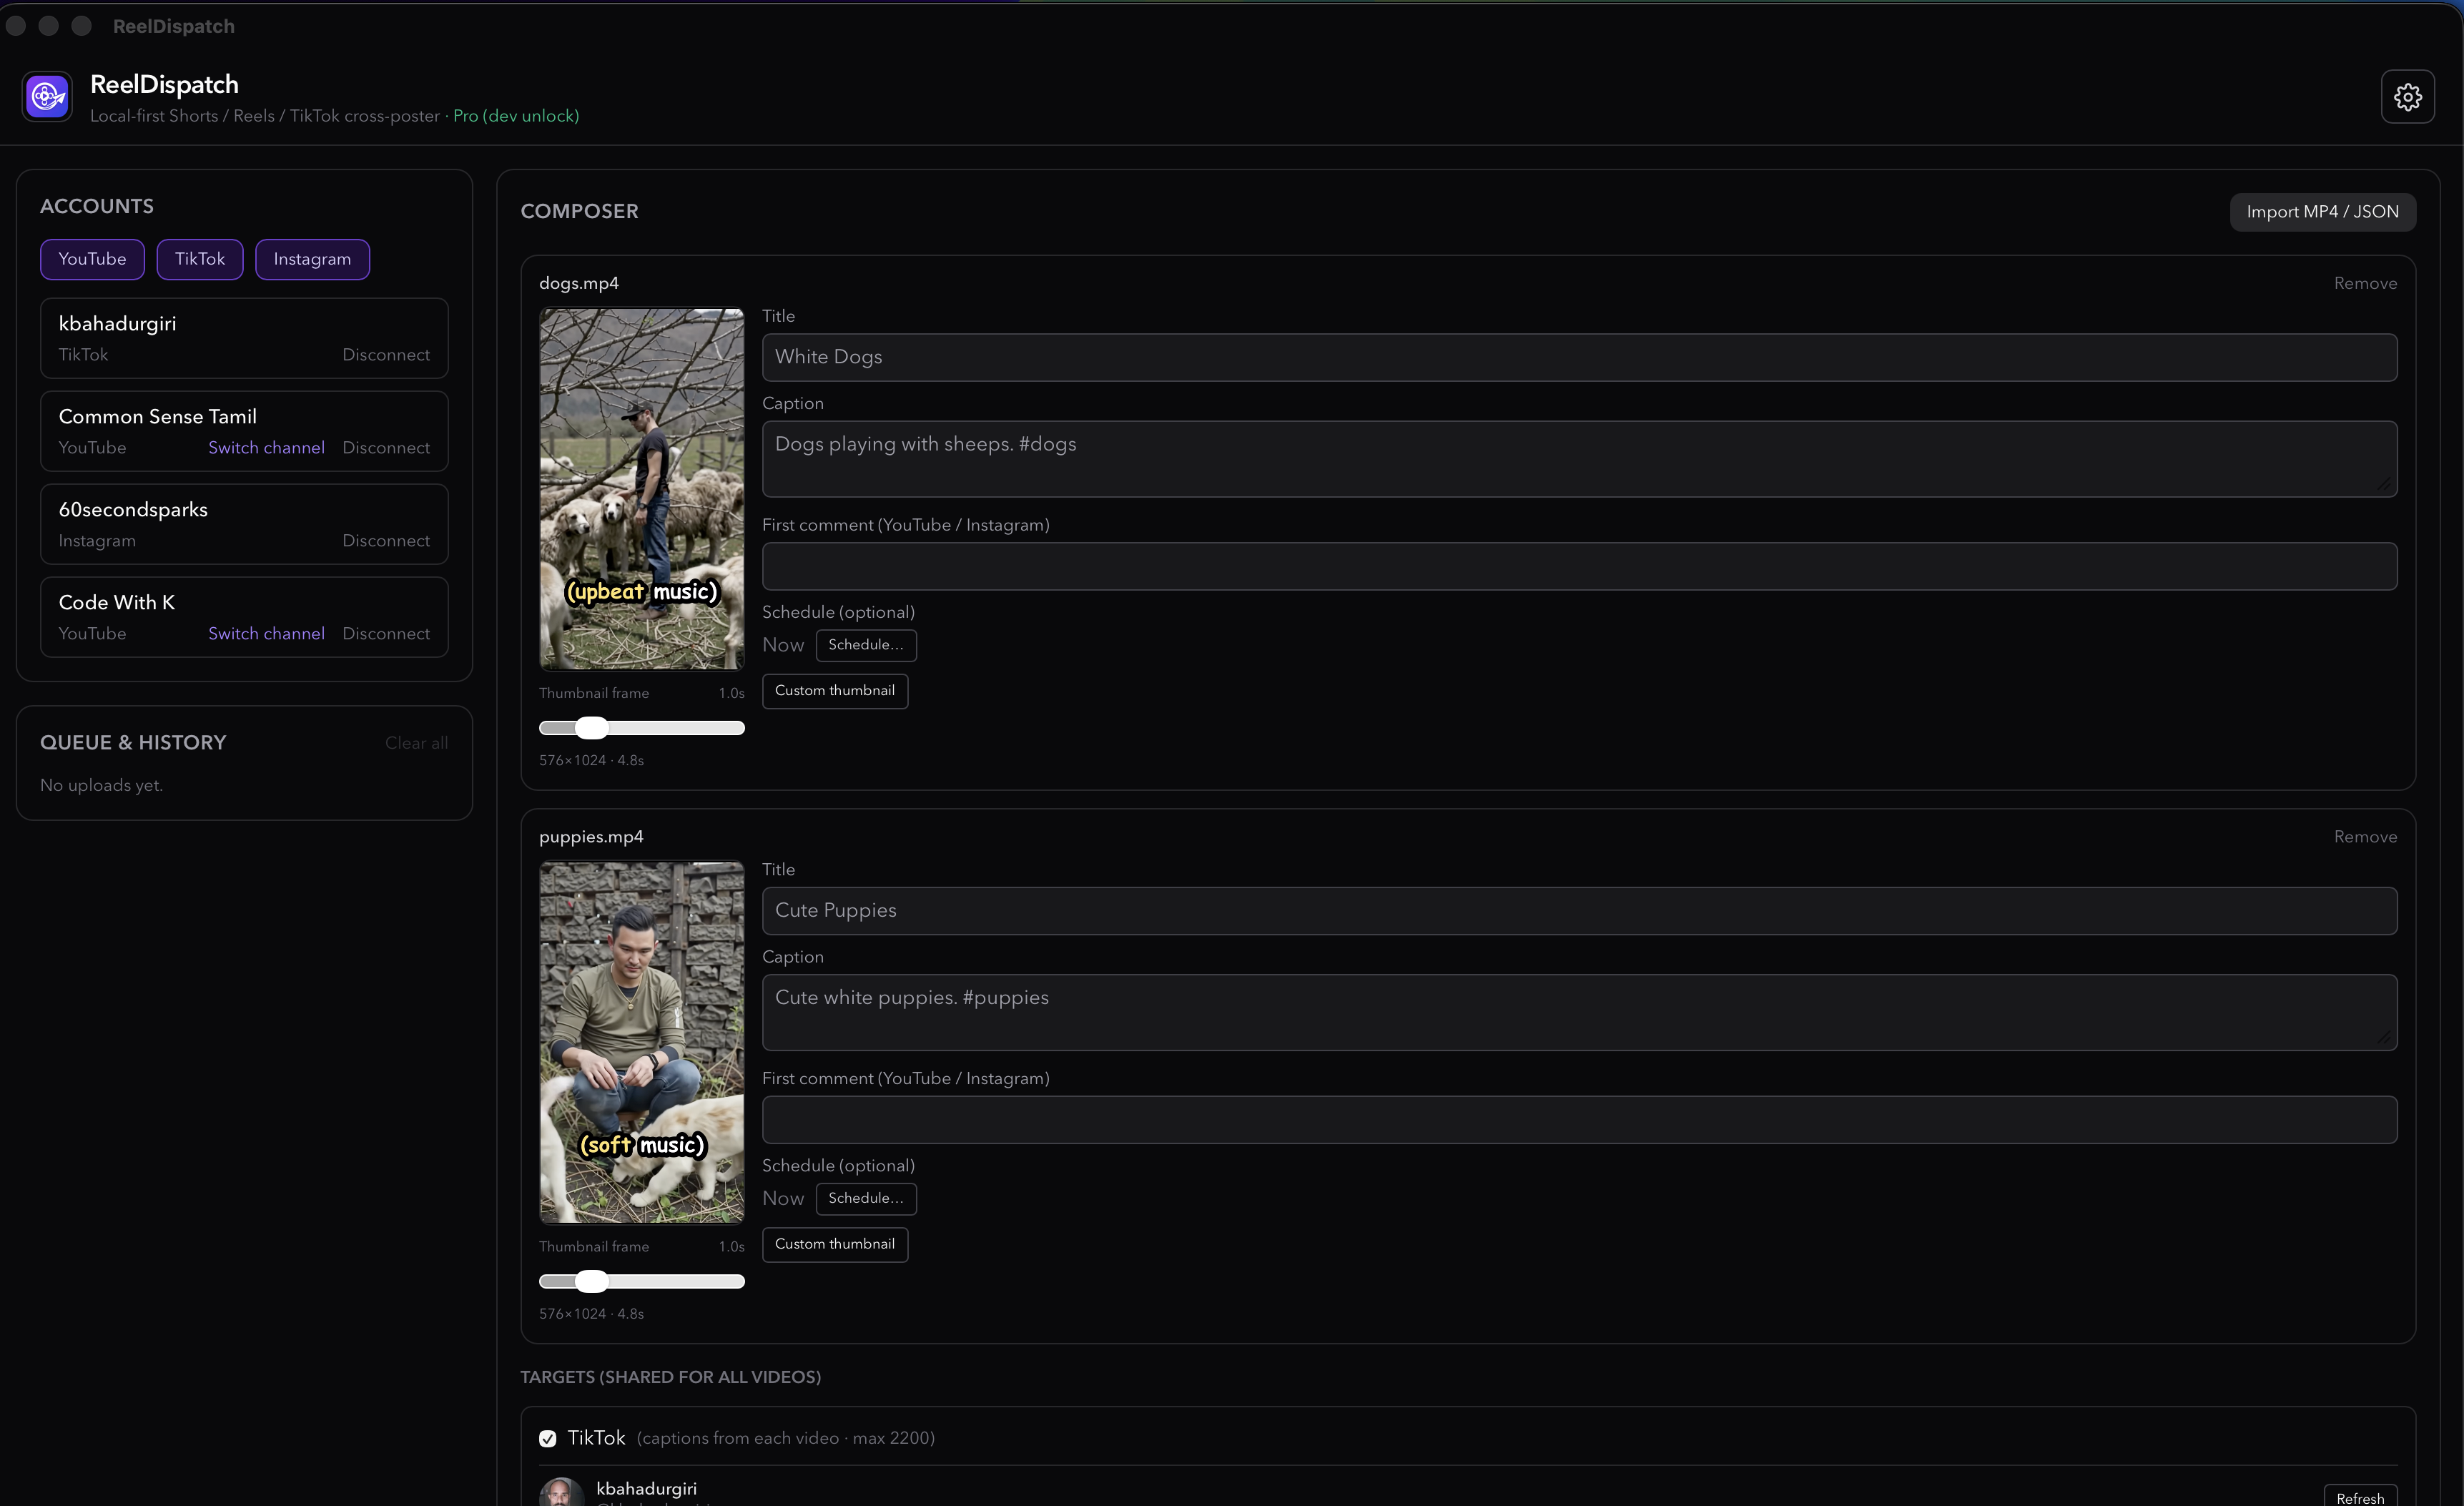Screen dimensions: 2464x1506
Task: Select the kbahadurgiri account card
Action: click(244, 339)
